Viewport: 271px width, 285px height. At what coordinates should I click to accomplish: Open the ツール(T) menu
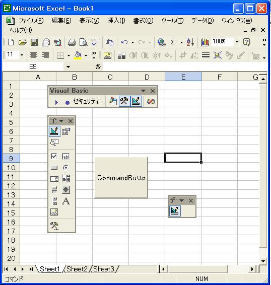tap(172, 21)
